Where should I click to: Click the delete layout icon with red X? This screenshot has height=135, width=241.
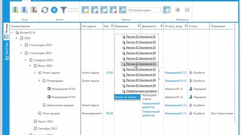[113, 10]
